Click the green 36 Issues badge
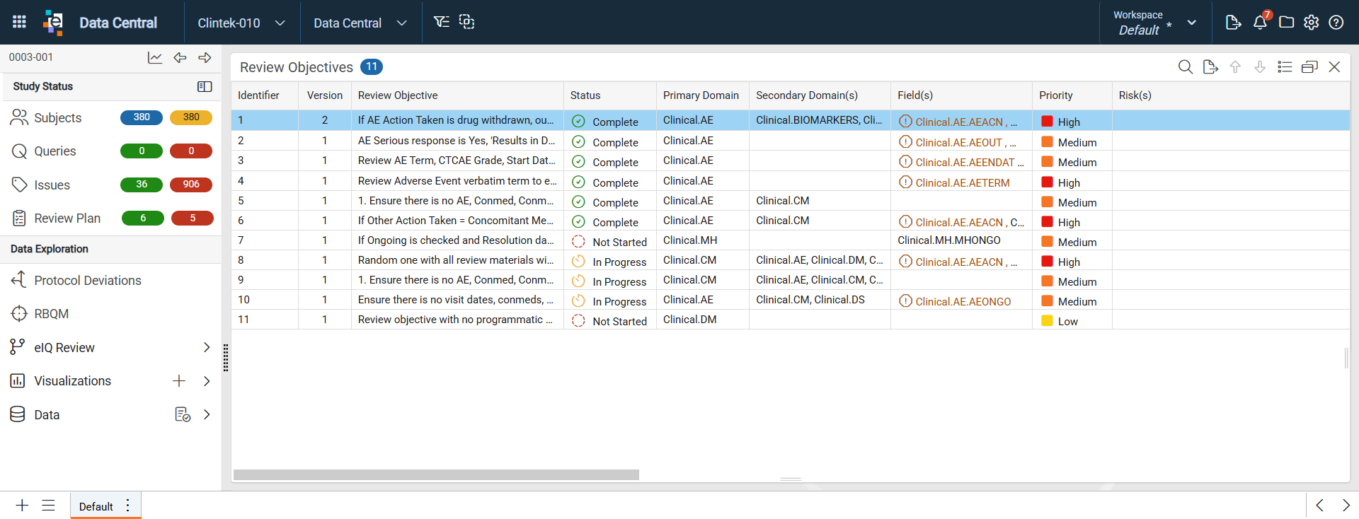Image resolution: width=1359 pixels, height=519 pixels. pos(142,185)
